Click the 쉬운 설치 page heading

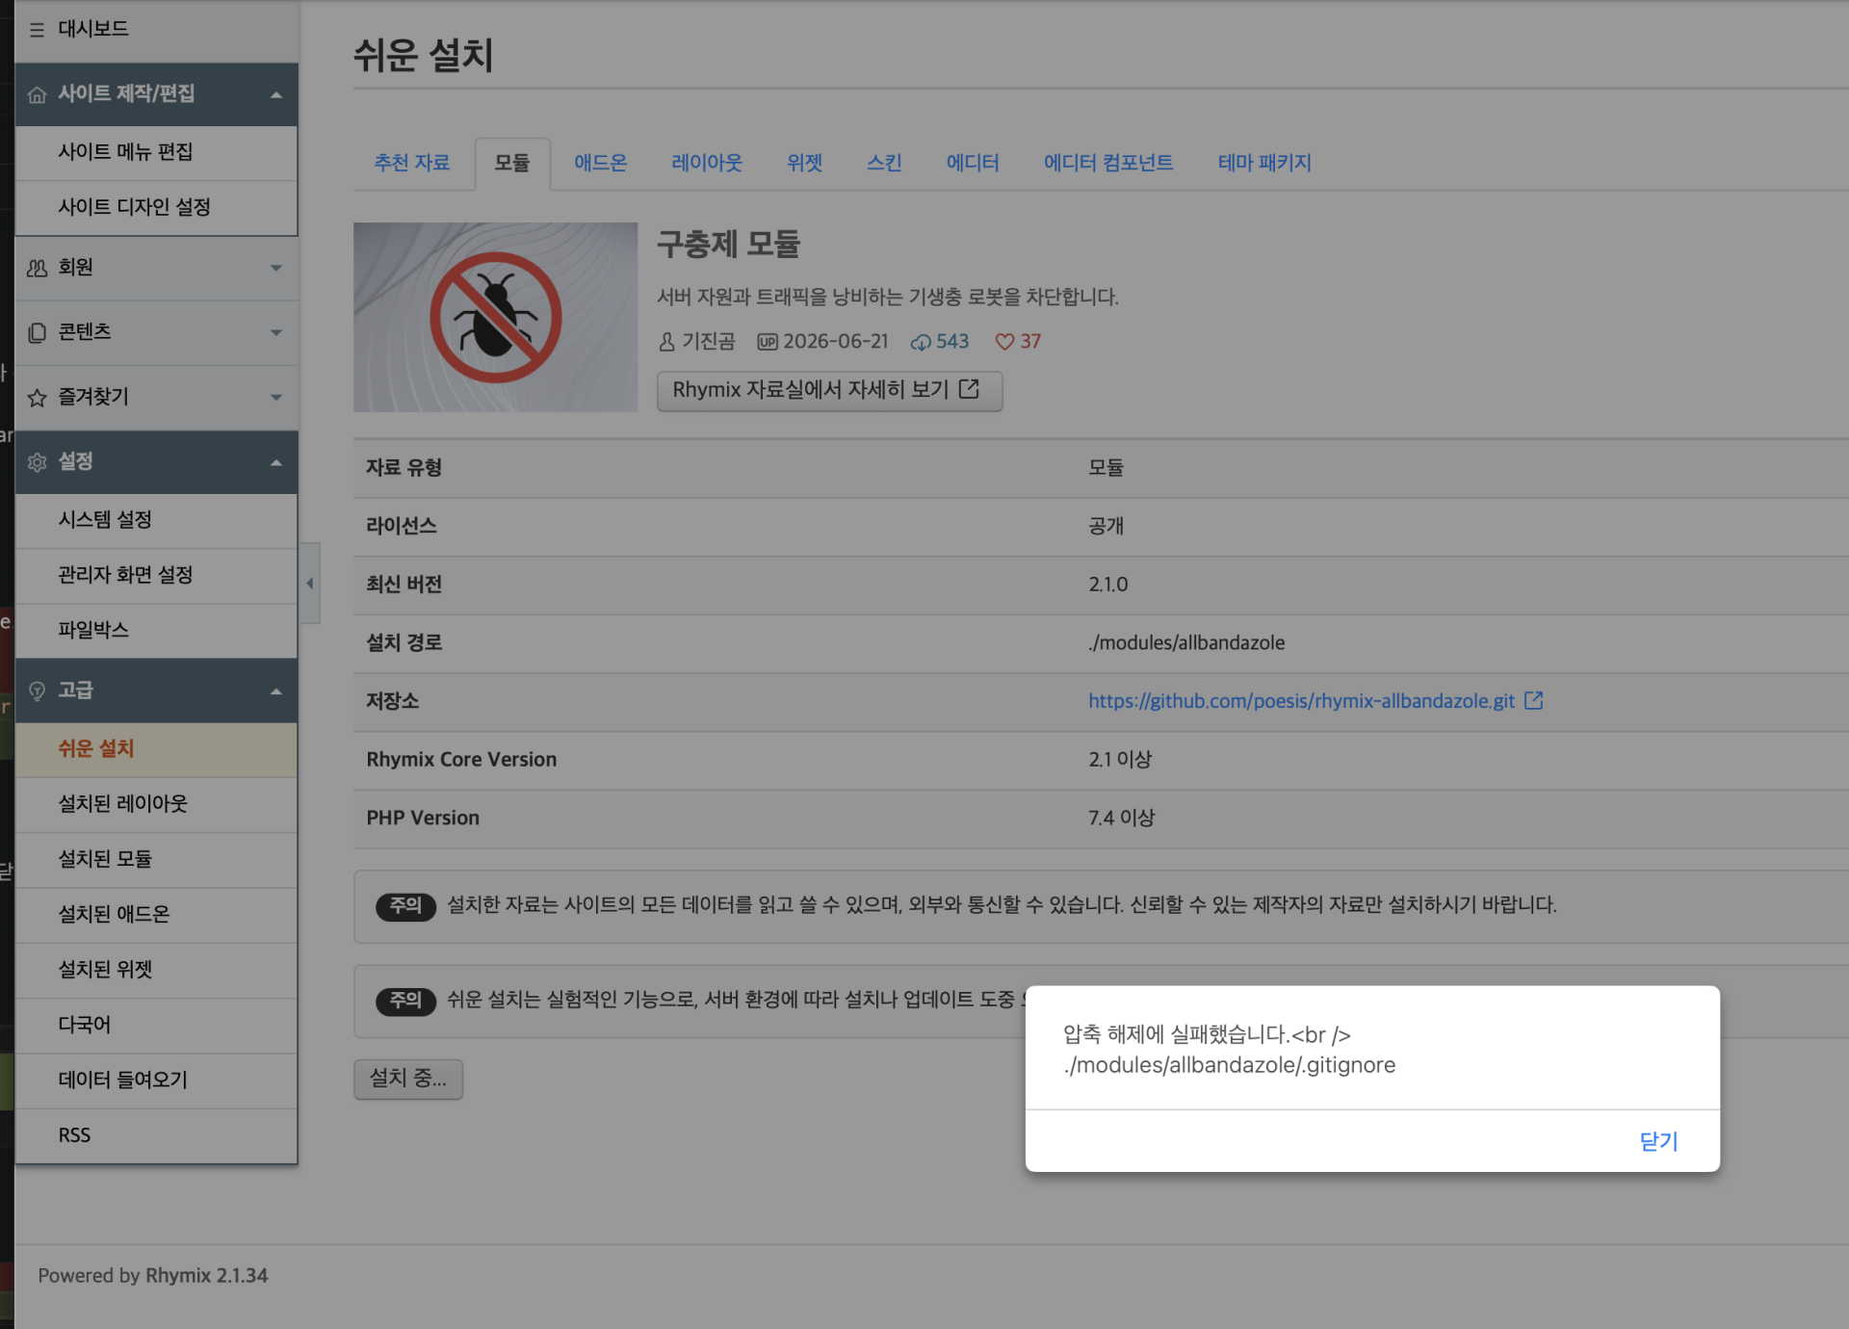pyautogui.click(x=423, y=55)
